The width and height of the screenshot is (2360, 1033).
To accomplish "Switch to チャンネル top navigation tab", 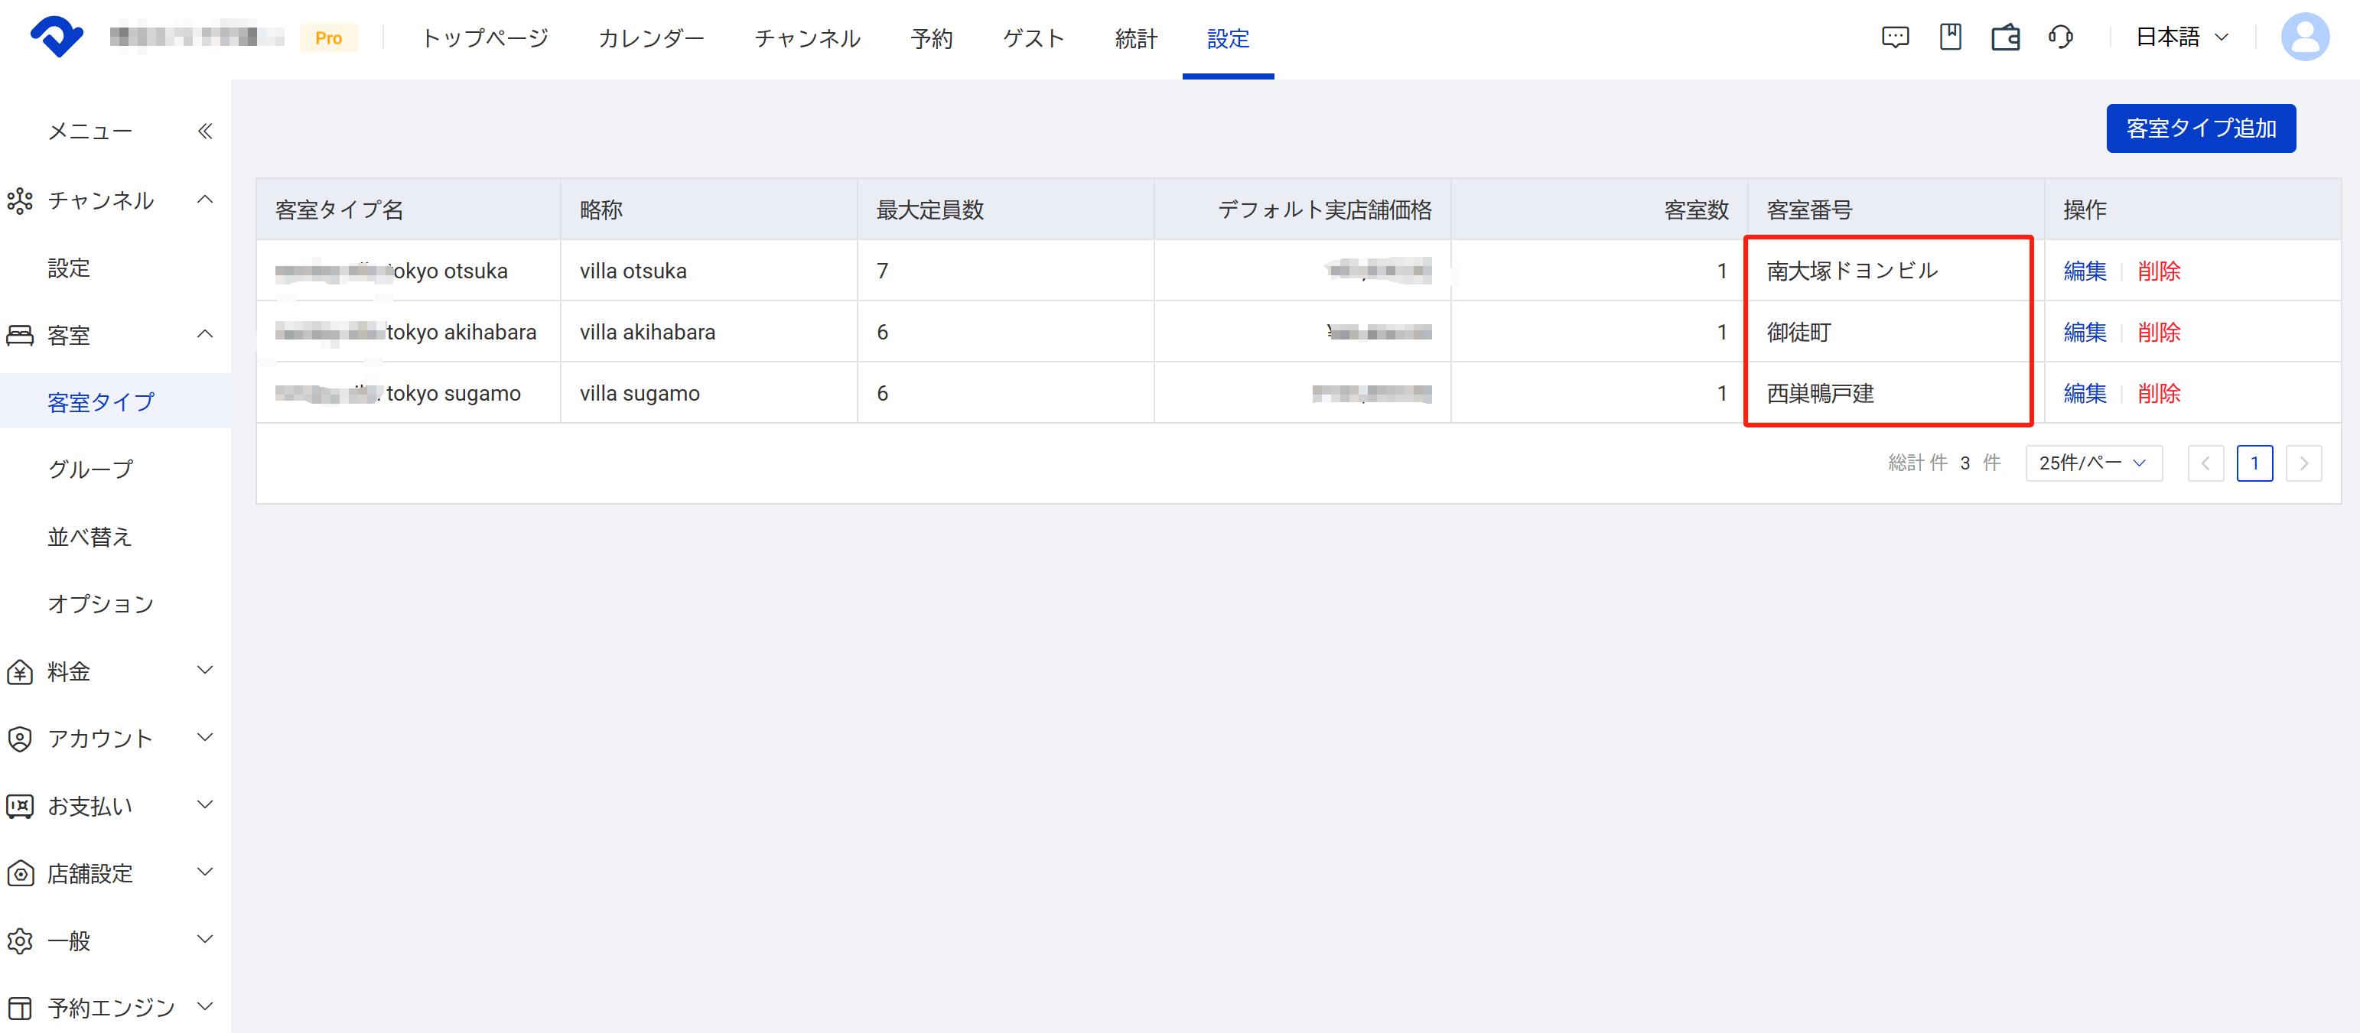I will (807, 38).
